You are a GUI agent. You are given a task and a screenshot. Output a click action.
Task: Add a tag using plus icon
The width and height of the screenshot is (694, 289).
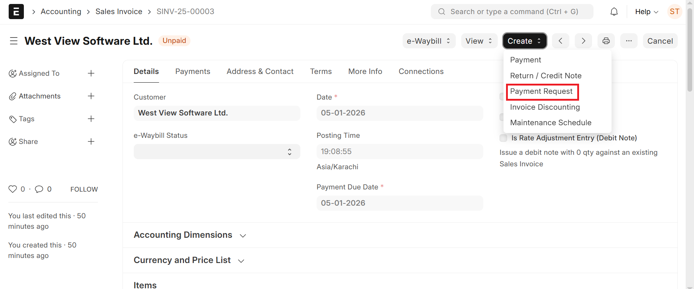91,119
